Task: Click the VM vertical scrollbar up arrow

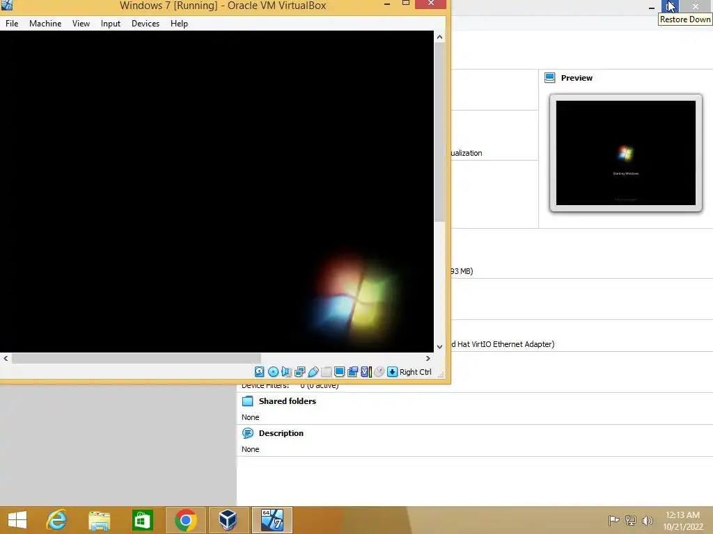Action: coord(440,38)
